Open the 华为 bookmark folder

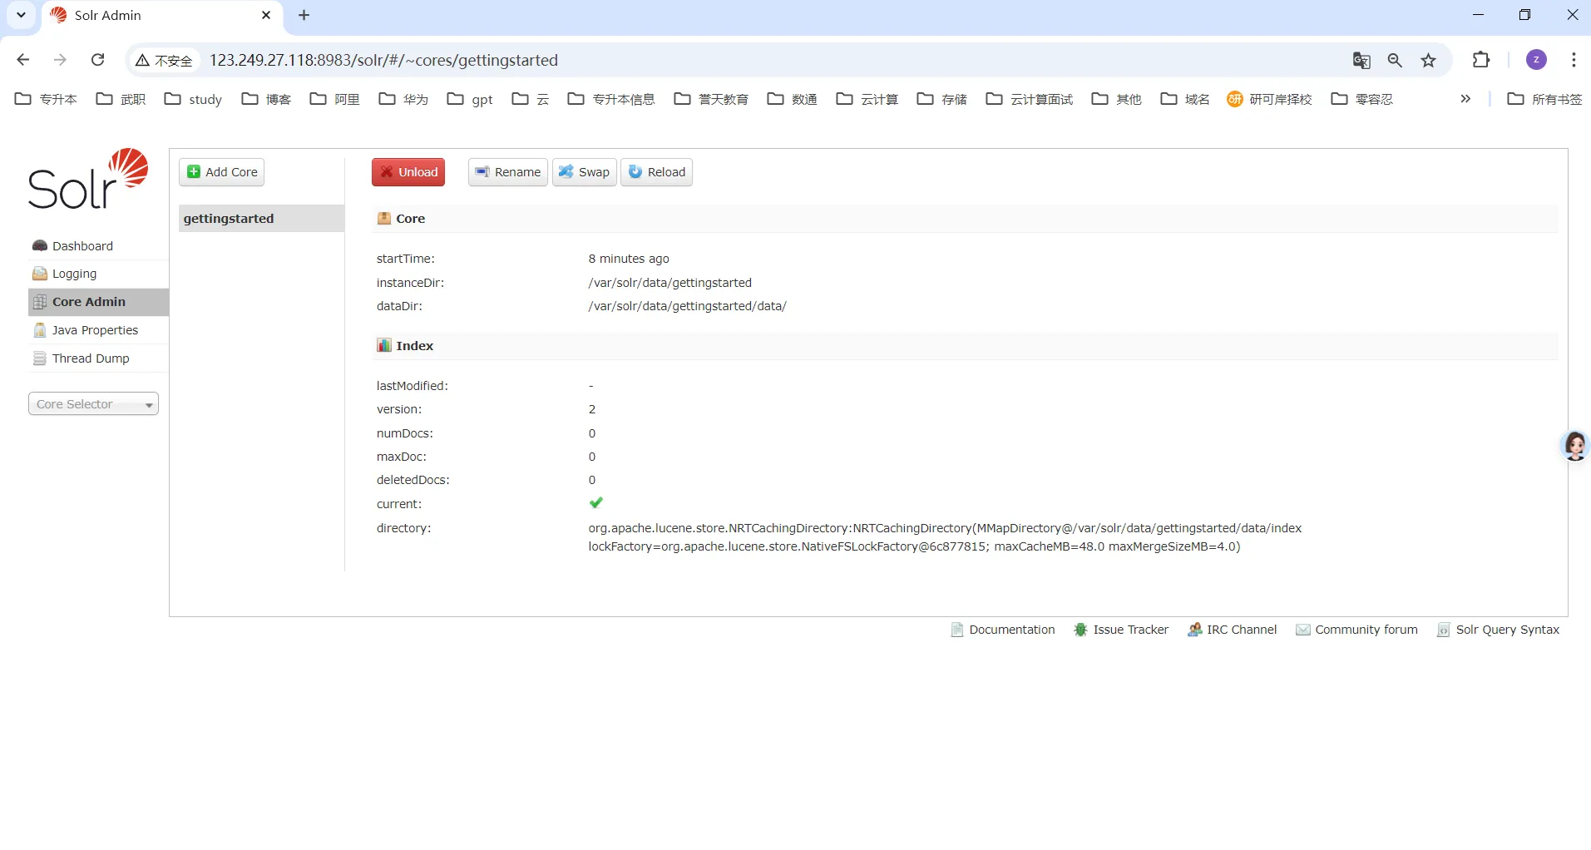point(404,99)
